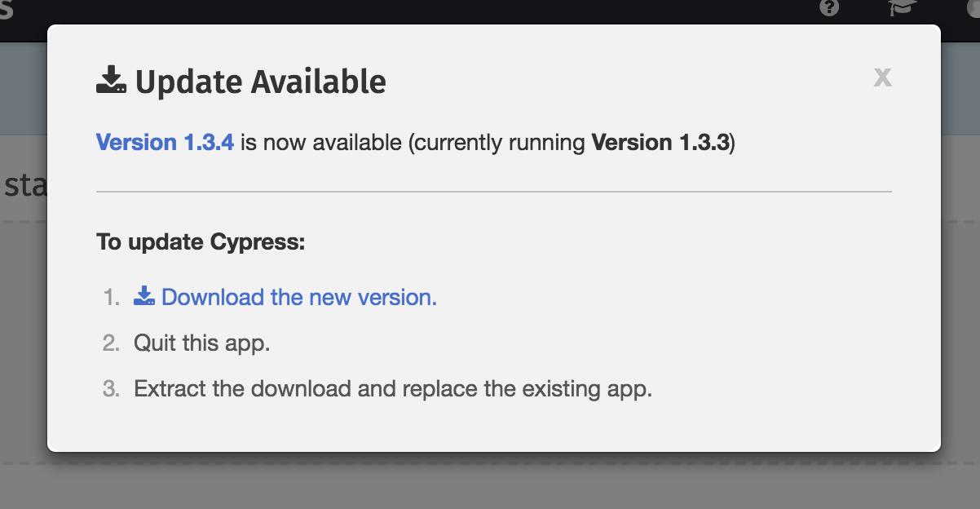Click the divider line below the version message

[x=493, y=189]
